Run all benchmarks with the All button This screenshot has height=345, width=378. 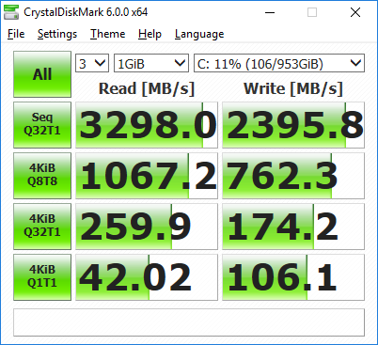(42, 74)
